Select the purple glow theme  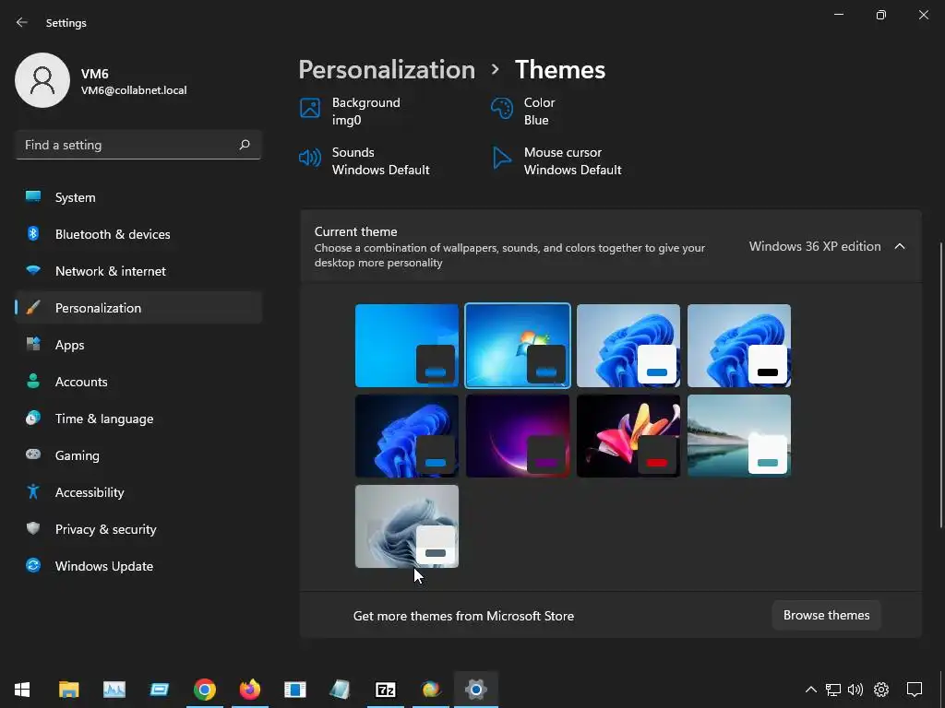click(x=518, y=436)
